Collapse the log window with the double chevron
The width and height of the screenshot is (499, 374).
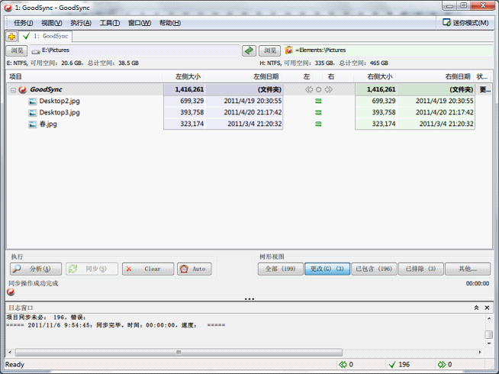point(476,308)
